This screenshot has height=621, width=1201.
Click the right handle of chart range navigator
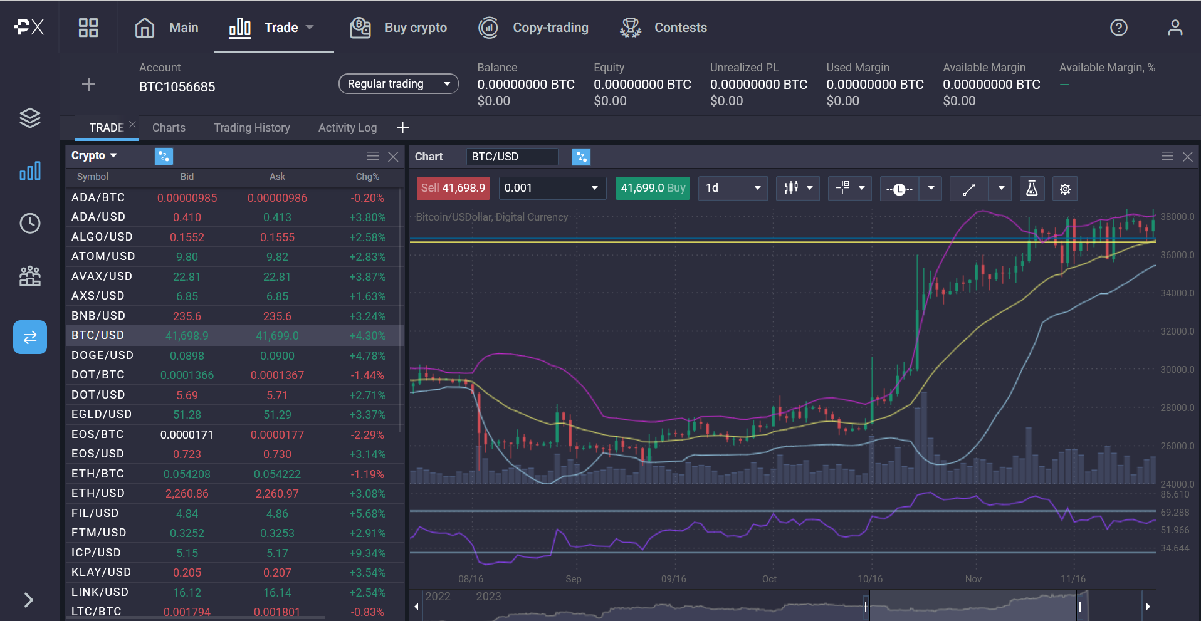click(x=1079, y=606)
